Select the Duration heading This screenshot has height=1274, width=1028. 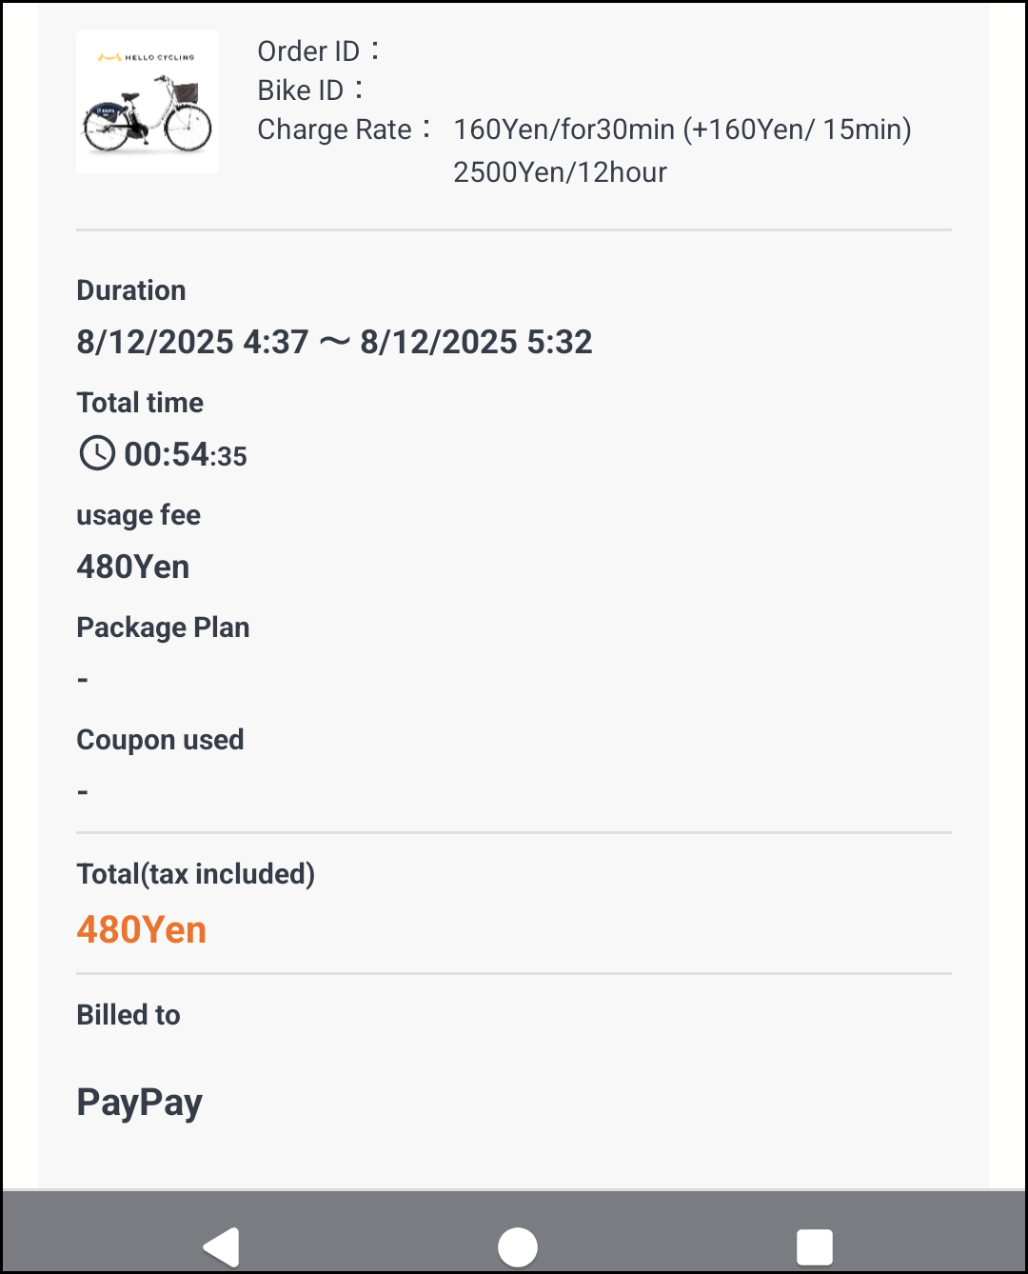[131, 290]
